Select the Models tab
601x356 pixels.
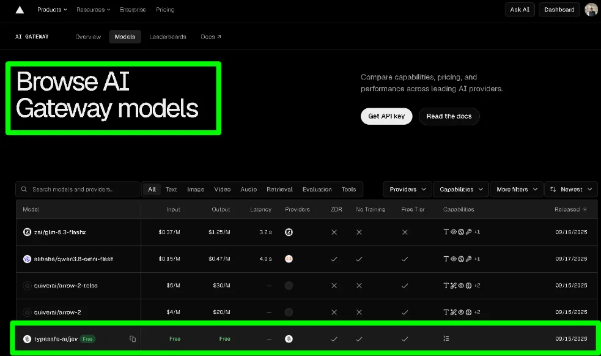[125, 37]
